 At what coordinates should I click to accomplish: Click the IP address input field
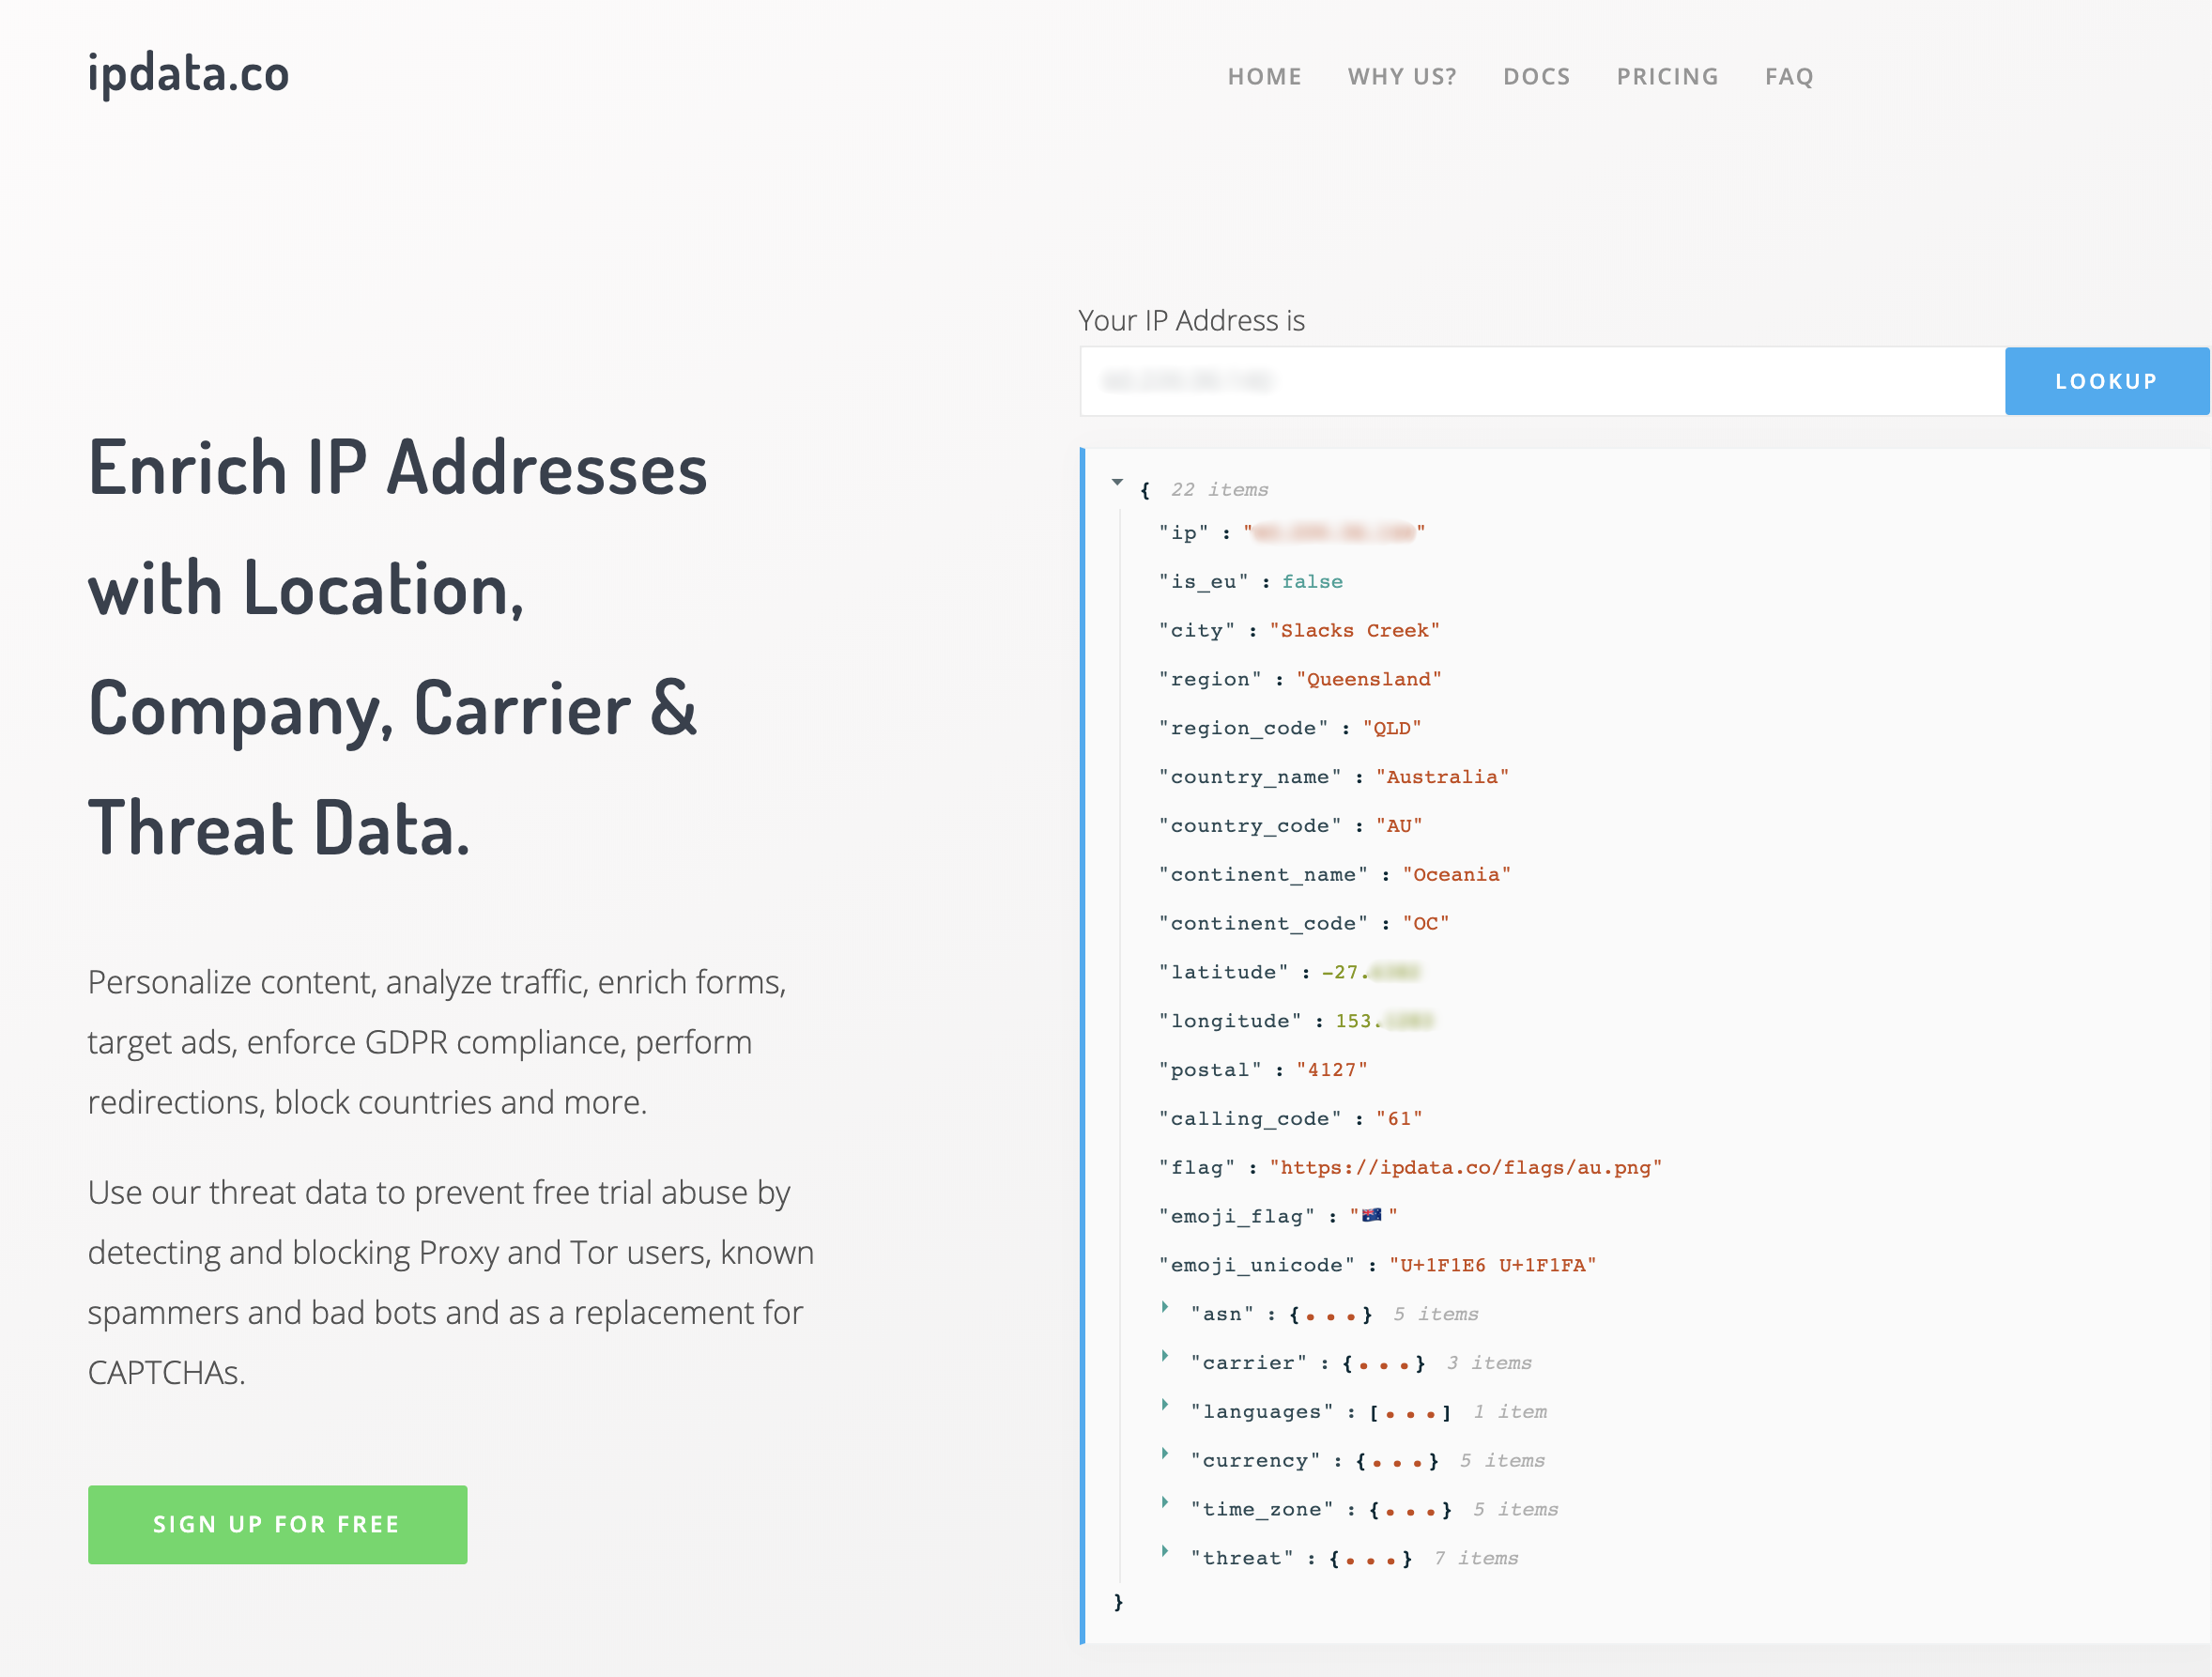pos(1542,381)
